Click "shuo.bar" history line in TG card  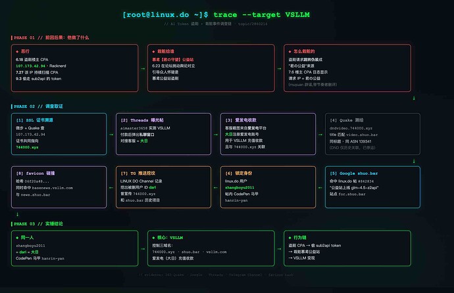coord(140,200)
